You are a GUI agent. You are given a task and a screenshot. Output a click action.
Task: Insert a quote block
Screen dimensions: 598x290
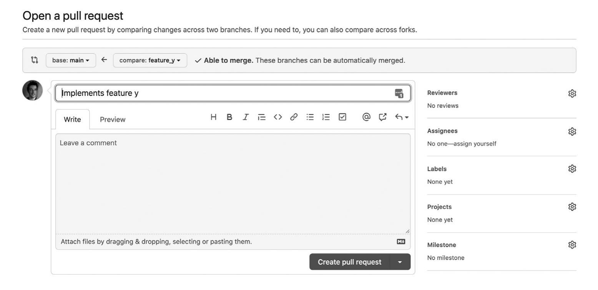click(262, 117)
